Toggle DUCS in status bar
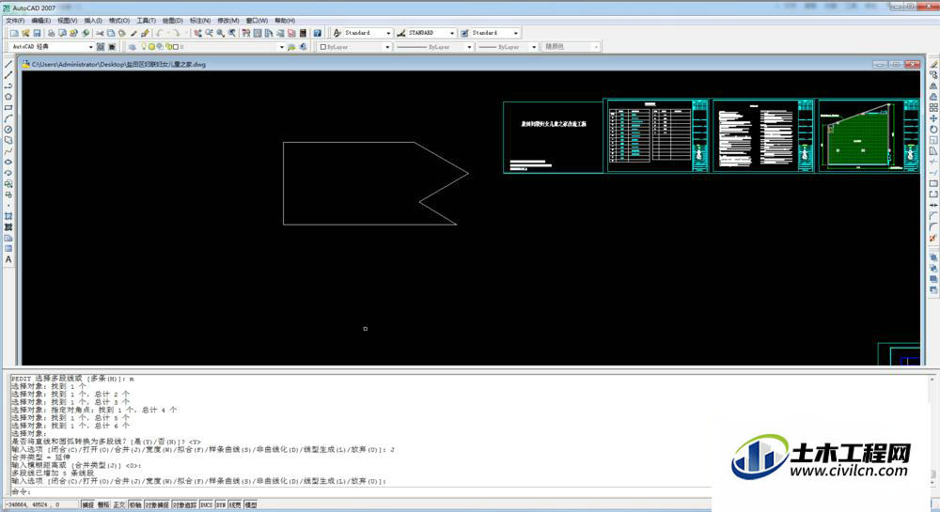The image size is (940, 512). click(x=206, y=504)
